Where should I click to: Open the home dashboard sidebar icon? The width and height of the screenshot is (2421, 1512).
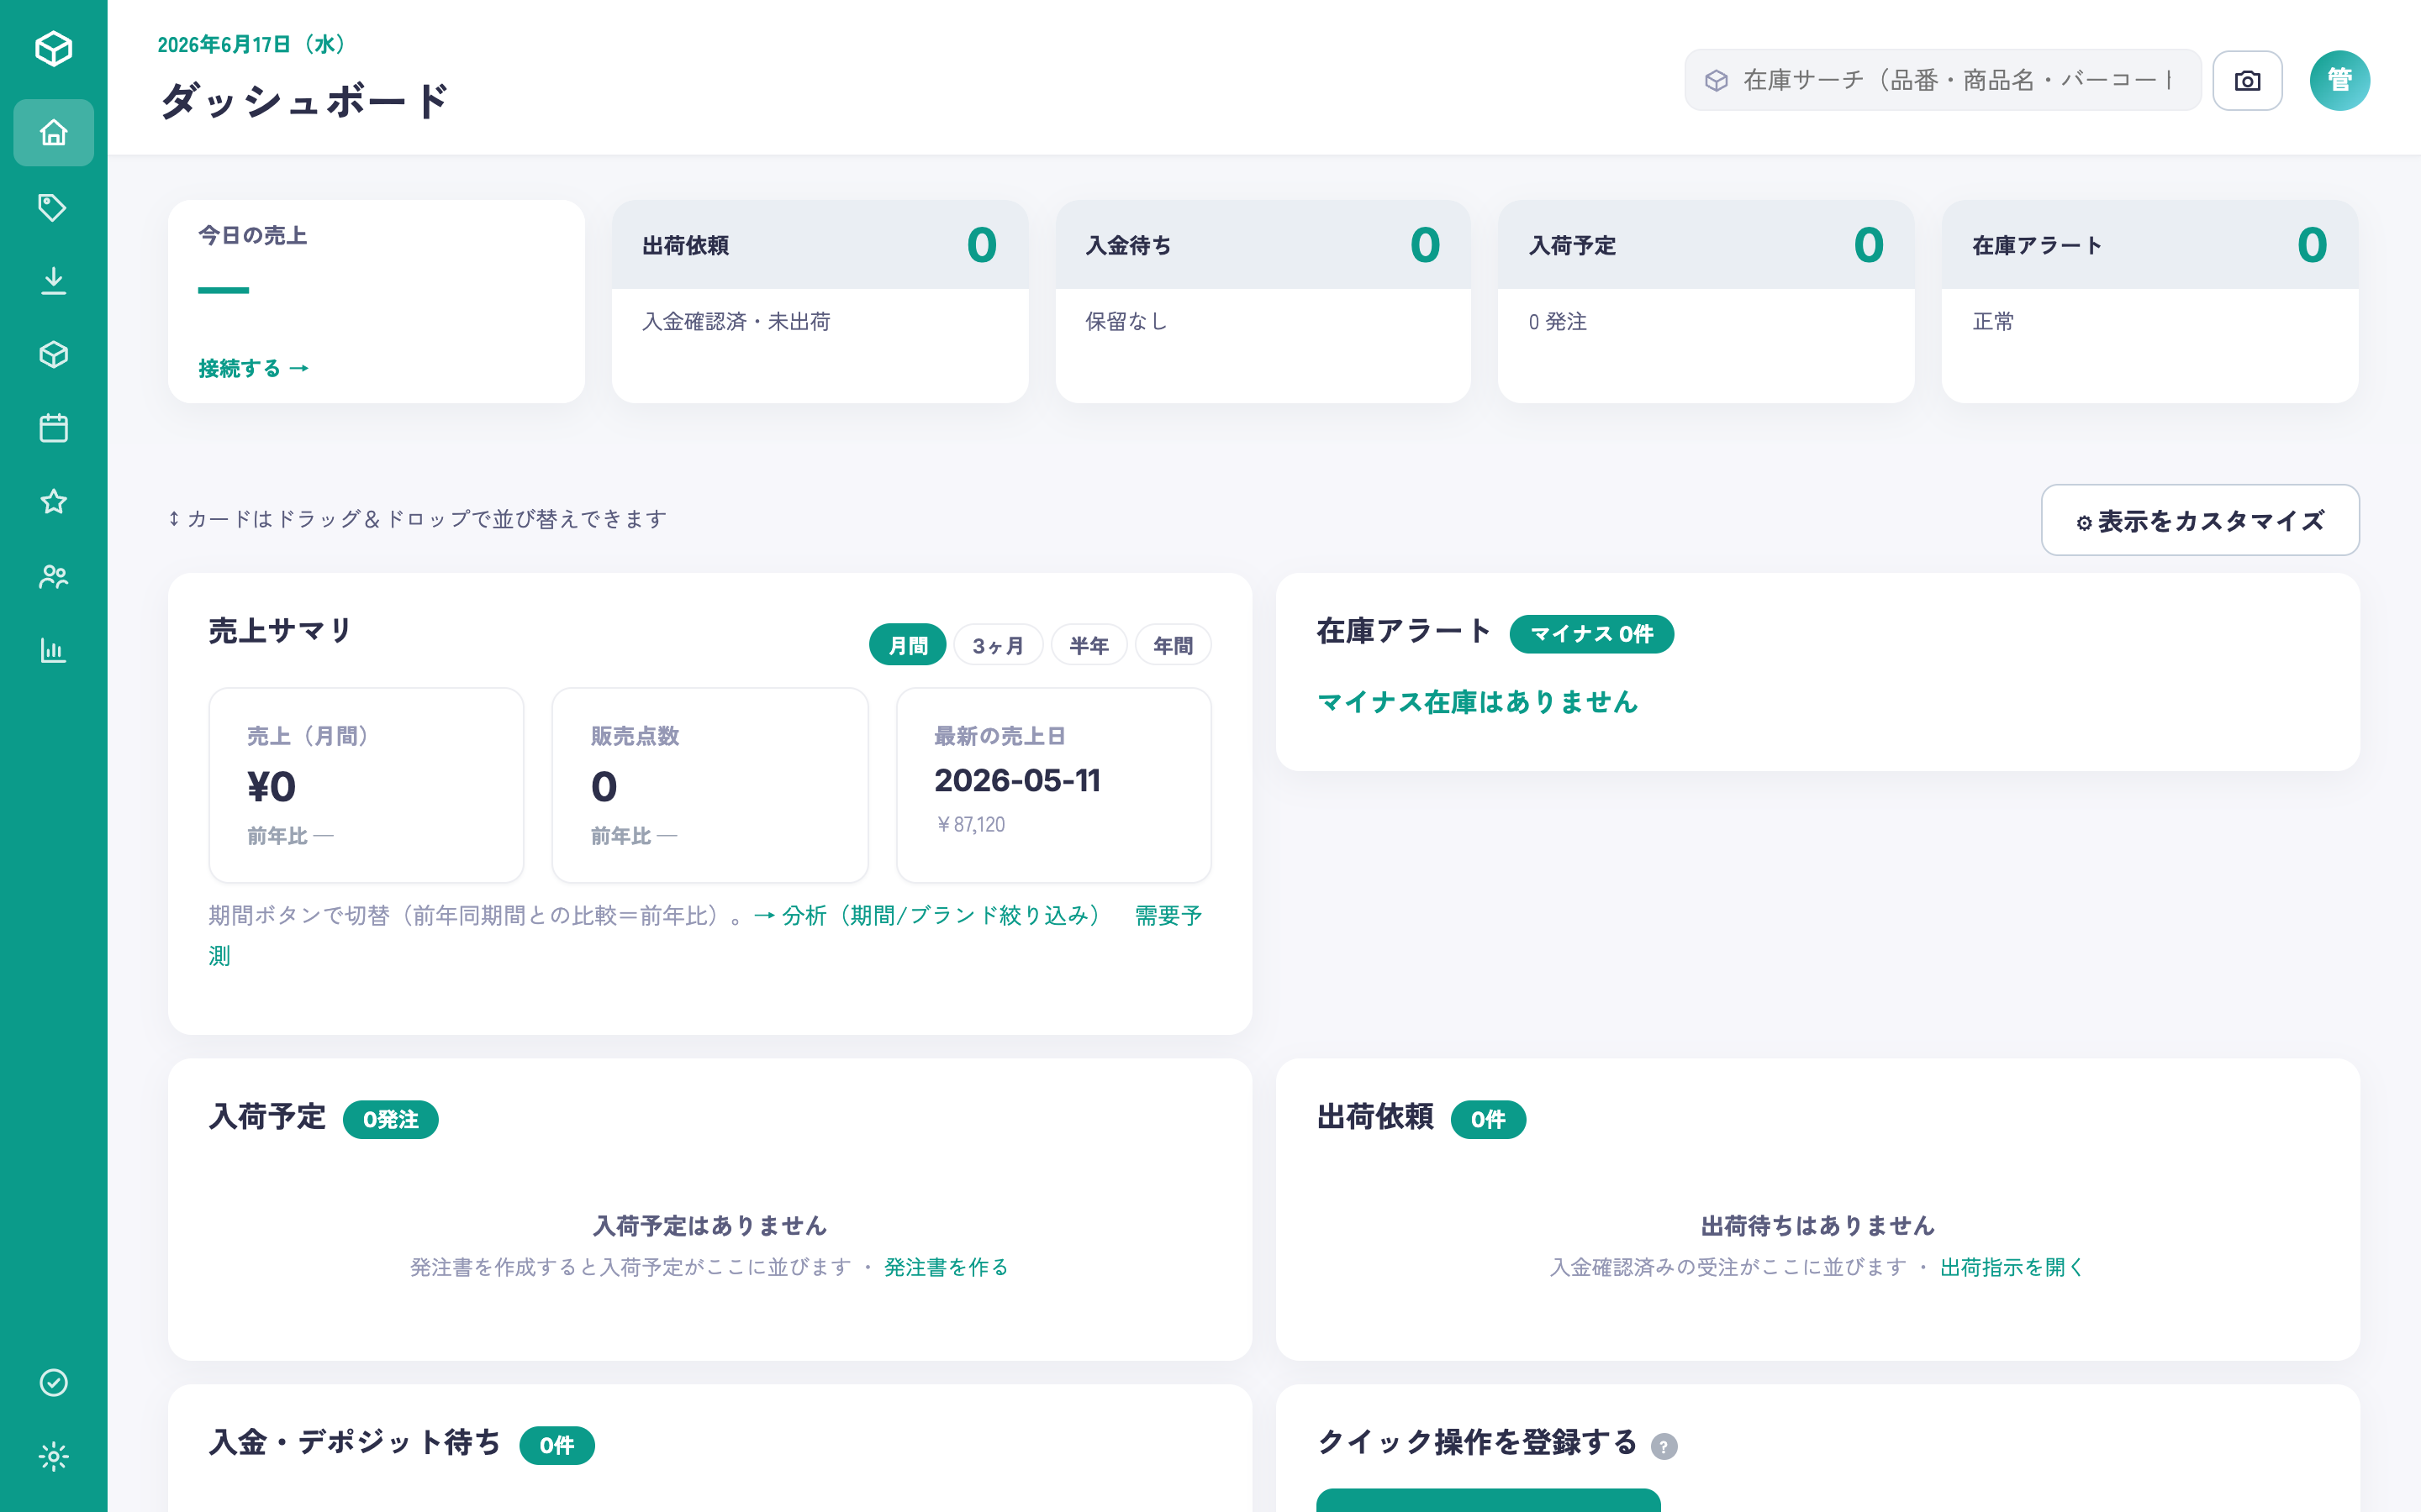click(x=53, y=132)
